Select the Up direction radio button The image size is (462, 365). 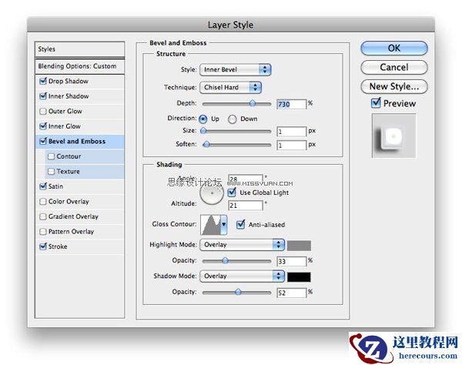203,119
